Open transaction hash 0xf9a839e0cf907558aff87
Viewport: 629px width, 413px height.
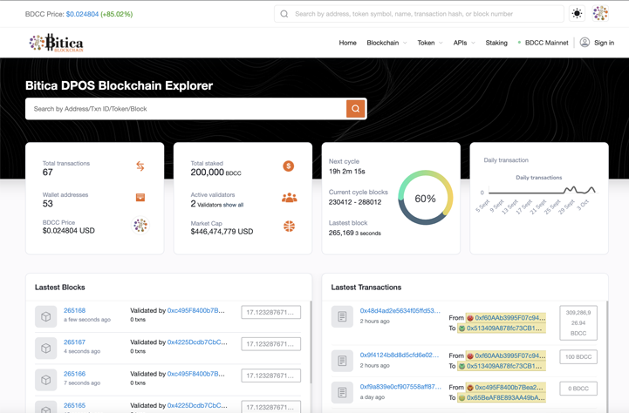click(x=400, y=387)
